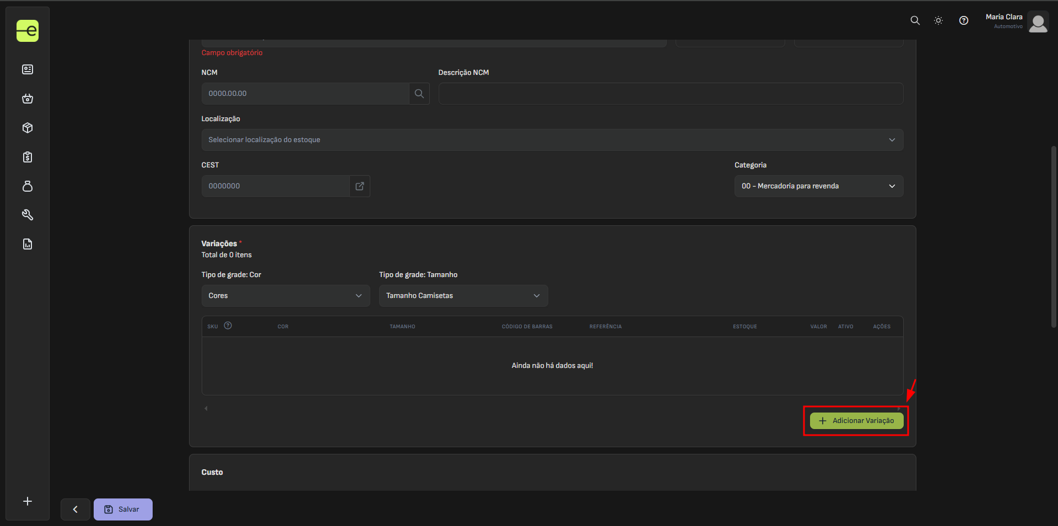1058x526 pixels.
Task: Open the reports document sidebar icon
Action: pyautogui.click(x=28, y=244)
